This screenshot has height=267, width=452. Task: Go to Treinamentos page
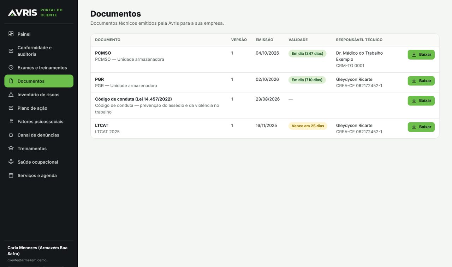point(39,148)
